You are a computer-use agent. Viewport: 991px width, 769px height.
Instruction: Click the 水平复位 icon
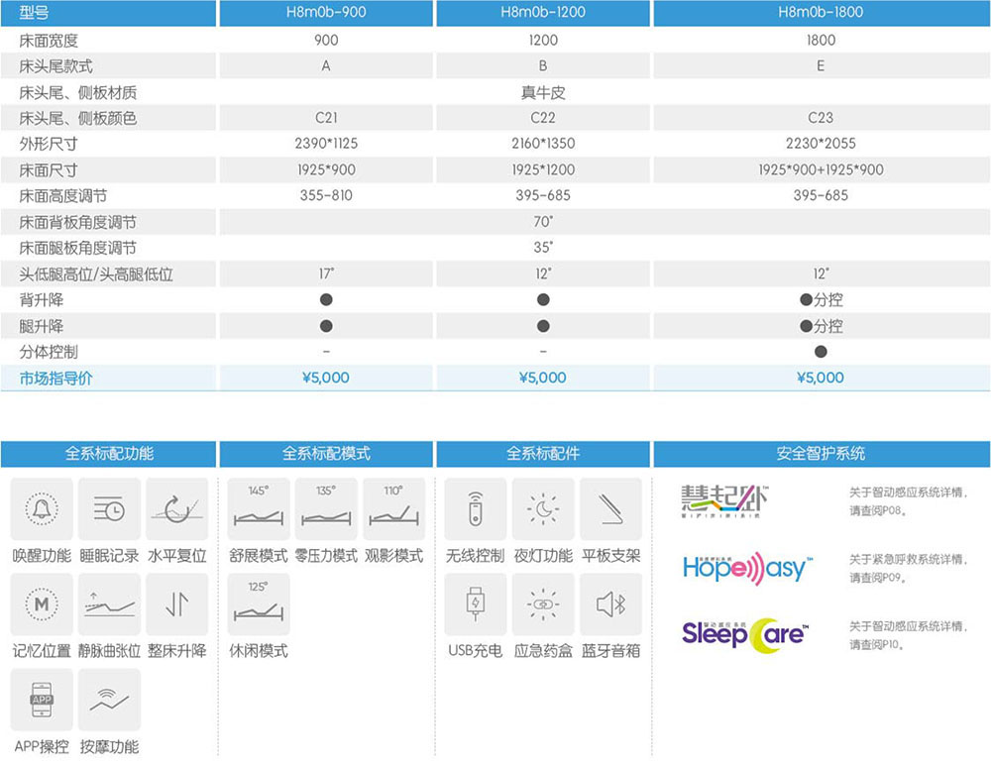(177, 508)
